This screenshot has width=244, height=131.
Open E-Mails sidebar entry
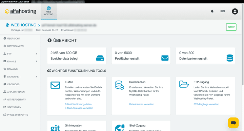coord(12,61)
